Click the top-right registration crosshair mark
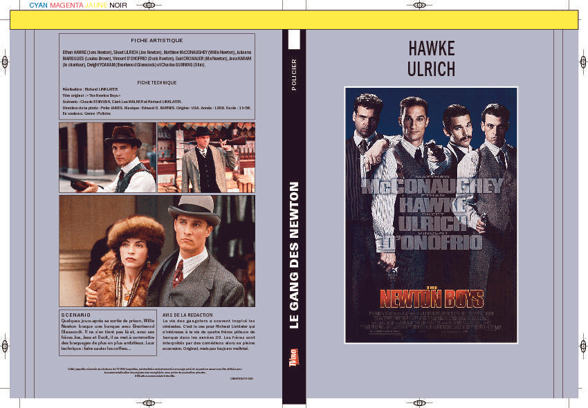 point(420,6)
